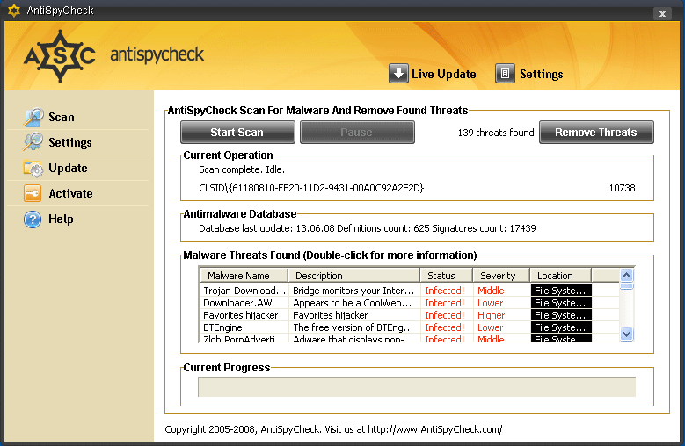Click the Live Update download arrow icon
This screenshot has width=685, height=446.
398,74
